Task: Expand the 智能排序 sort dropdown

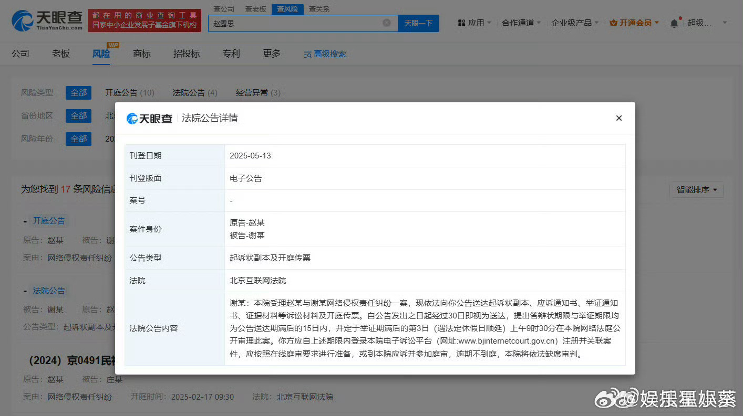Action: point(697,190)
